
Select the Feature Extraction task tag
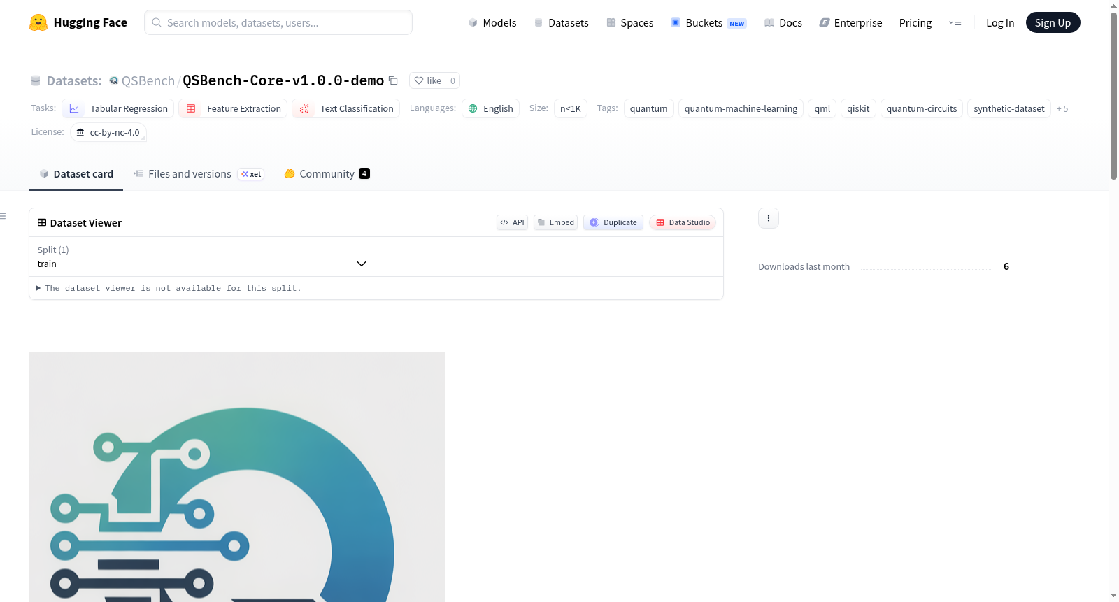coord(233,108)
